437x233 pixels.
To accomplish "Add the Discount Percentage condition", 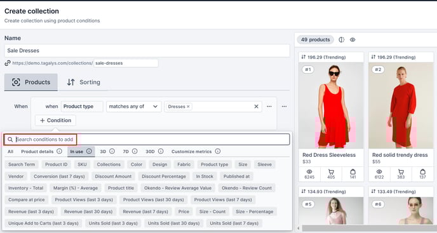I will [164, 176].
